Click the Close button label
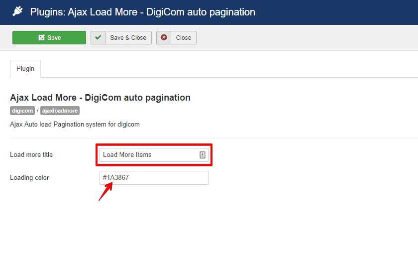The width and height of the screenshot is (418, 268). [x=183, y=38]
